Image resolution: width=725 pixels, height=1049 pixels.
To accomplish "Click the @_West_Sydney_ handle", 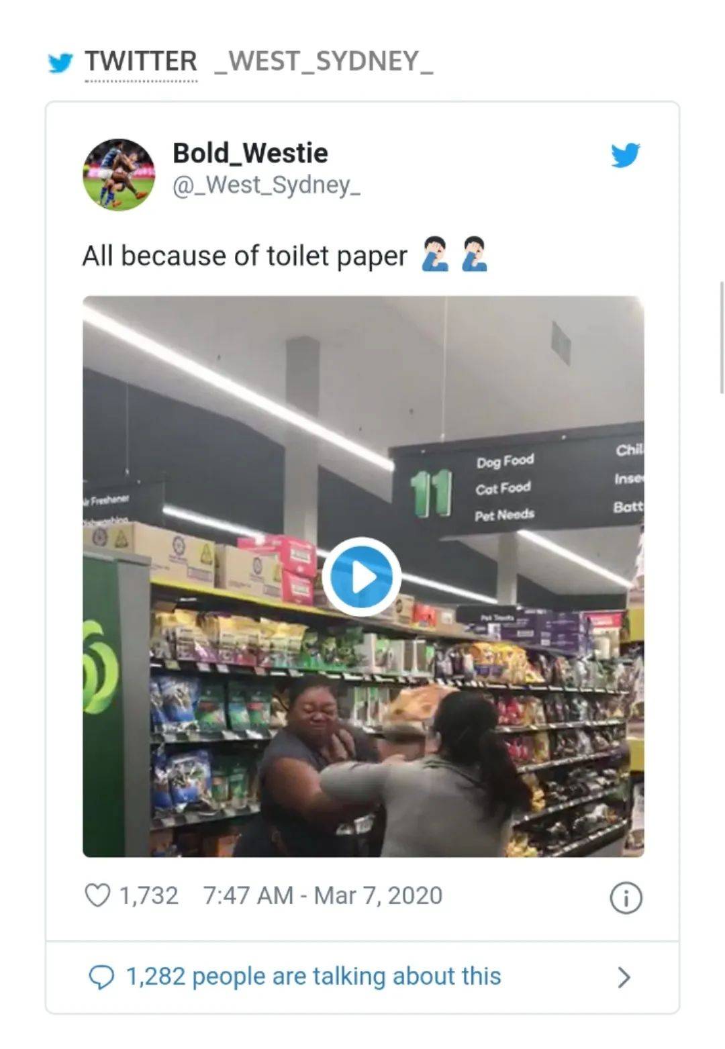I will tap(267, 185).
